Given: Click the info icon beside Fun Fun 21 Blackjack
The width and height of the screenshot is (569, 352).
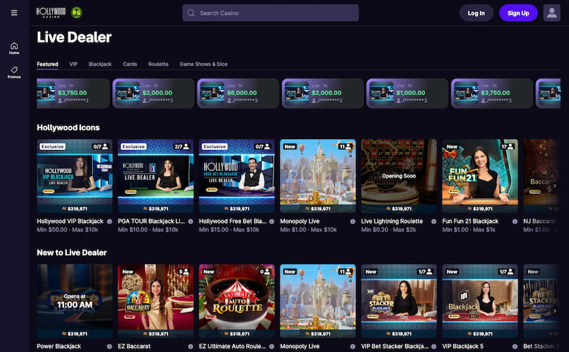Looking at the screenshot, I should 514,222.
